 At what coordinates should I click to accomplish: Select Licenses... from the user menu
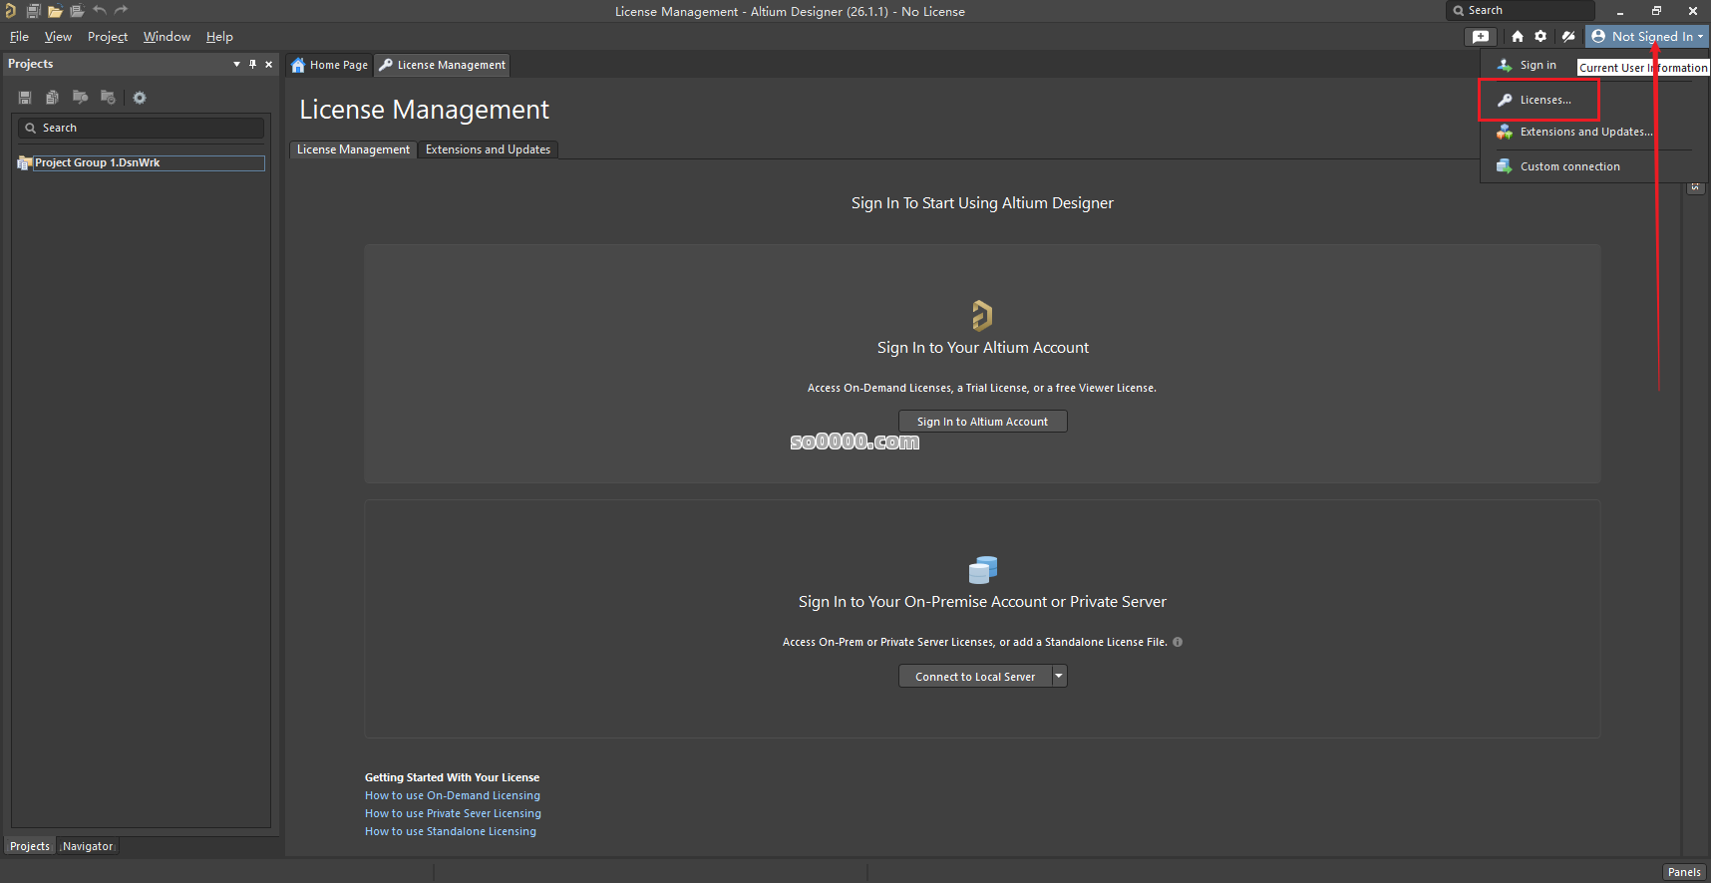pyautogui.click(x=1544, y=100)
